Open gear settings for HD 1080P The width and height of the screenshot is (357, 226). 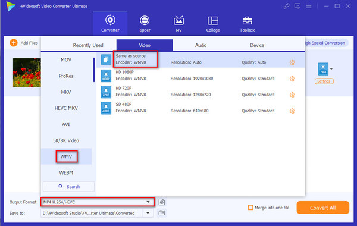point(292,79)
